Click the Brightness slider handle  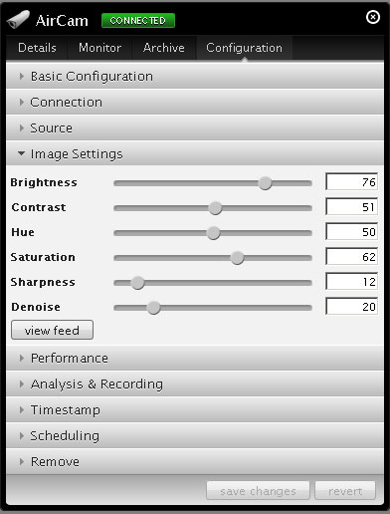(265, 183)
